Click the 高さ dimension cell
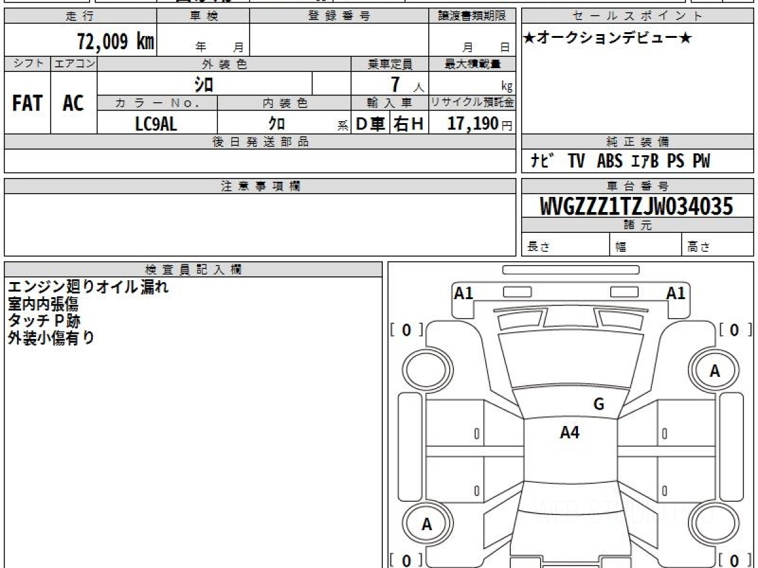 coord(718,245)
